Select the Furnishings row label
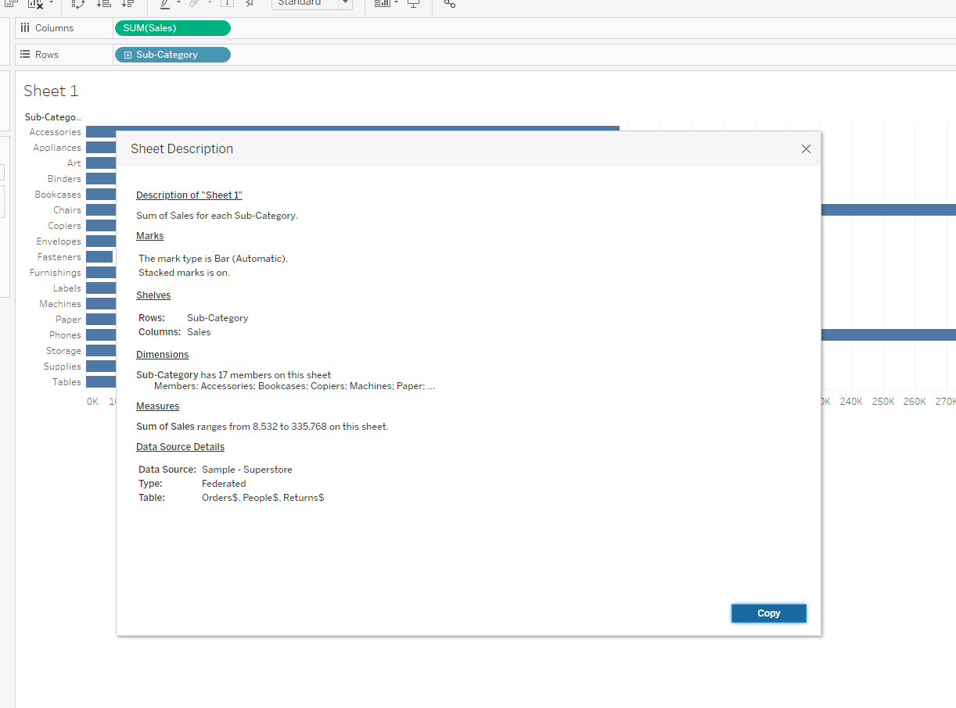Viewport: 956px width, 708px height. (56, 273)
